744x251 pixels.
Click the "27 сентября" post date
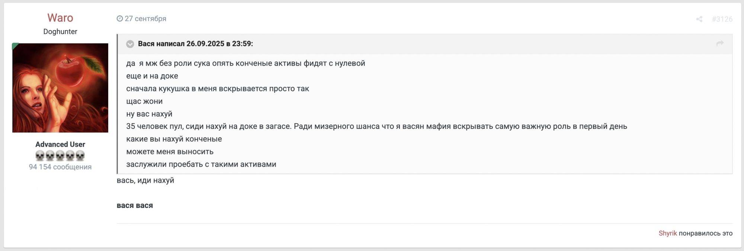pyautogui.click(x=145, y=19)
